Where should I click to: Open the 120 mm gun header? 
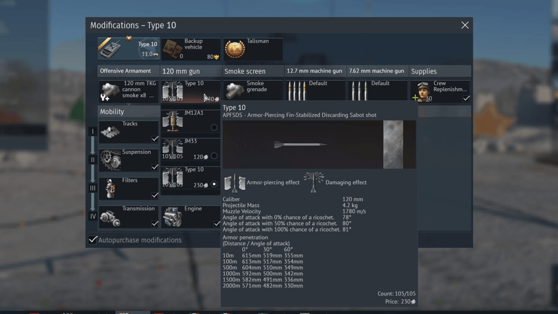(x=191, y=71)
